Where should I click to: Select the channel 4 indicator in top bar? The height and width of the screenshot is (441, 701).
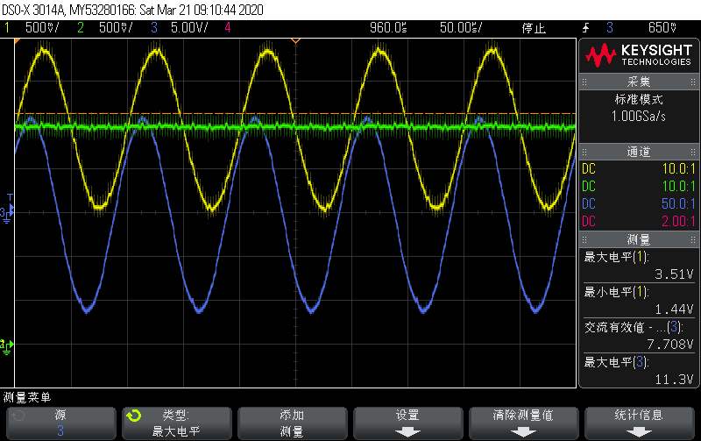(228, 28)
